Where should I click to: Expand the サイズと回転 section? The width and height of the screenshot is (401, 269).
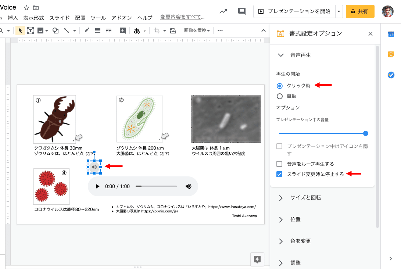click(281, 197)
